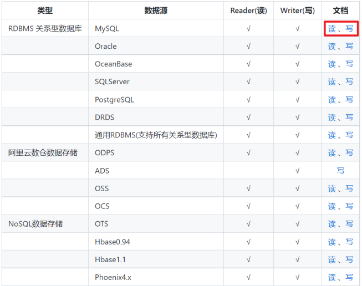Open the Oracle write doc link 写

click(349, 47)
